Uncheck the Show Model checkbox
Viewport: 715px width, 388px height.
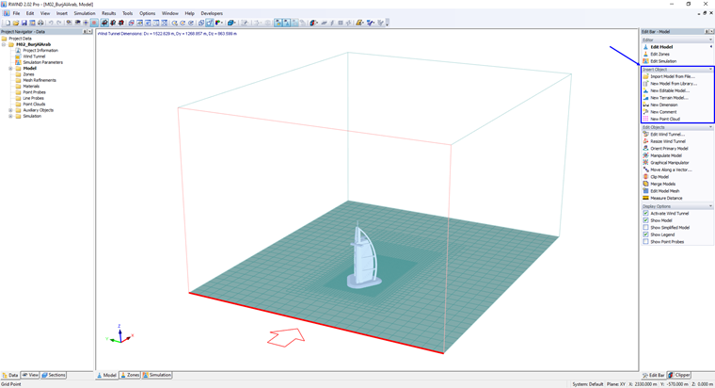645,220
